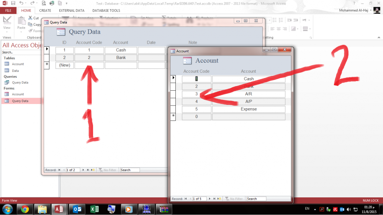Click Account Code 5 in Account form

click(x=196, y=109)
